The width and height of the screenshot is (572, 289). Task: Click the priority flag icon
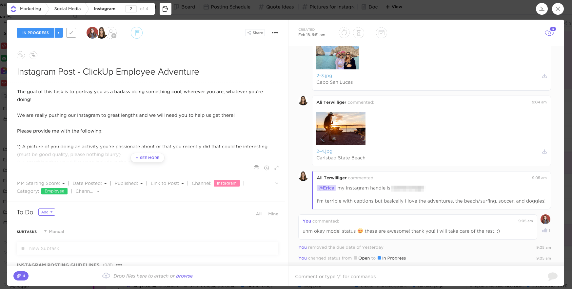pyautogui.click(x=137, y=33)
